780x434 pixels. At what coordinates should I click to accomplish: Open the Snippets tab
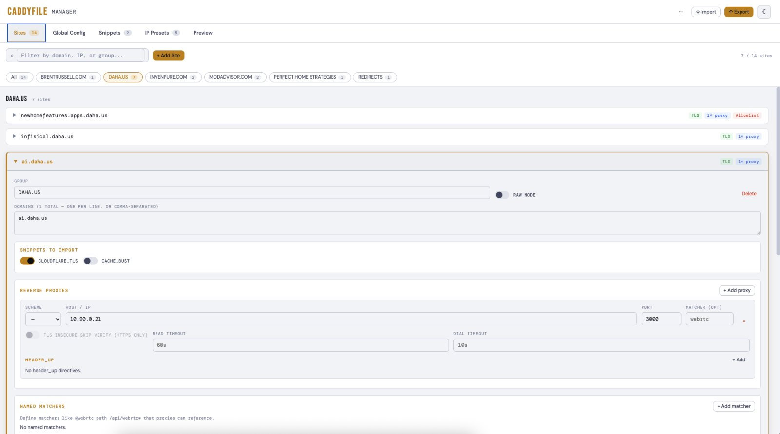click(x=115, y=33)
